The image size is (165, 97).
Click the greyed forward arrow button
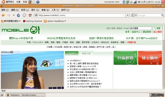[x=9, y=15]
